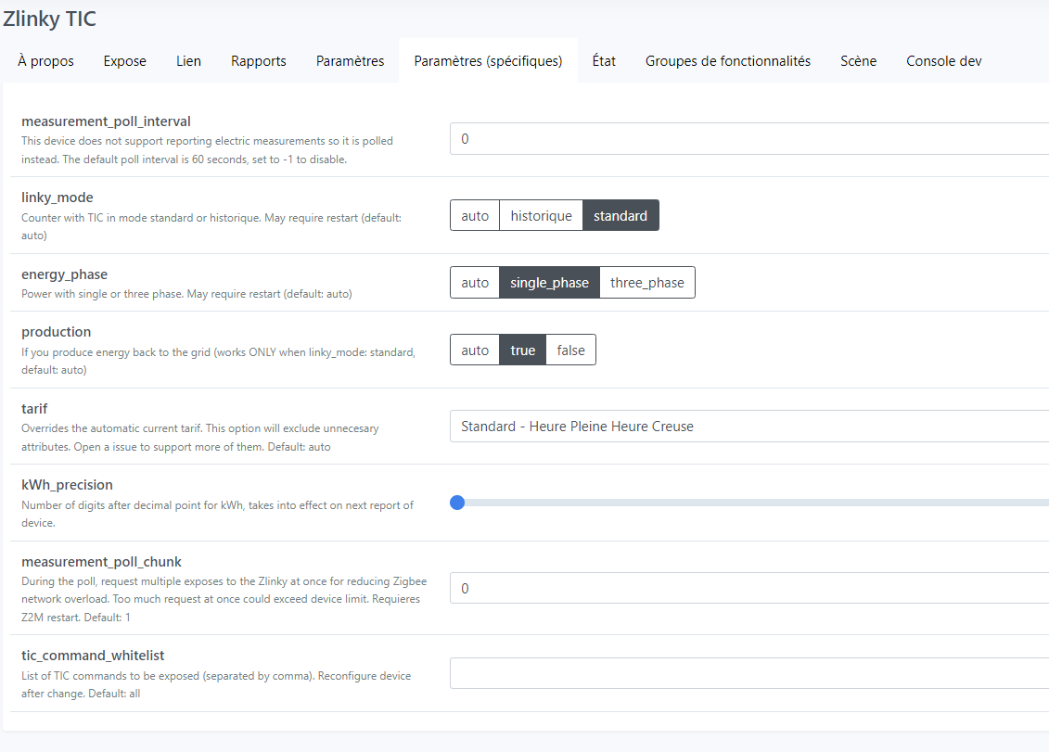Click the 'Counter with TIC in mode' description
1049x752 pixels.
tap(211, 226)
